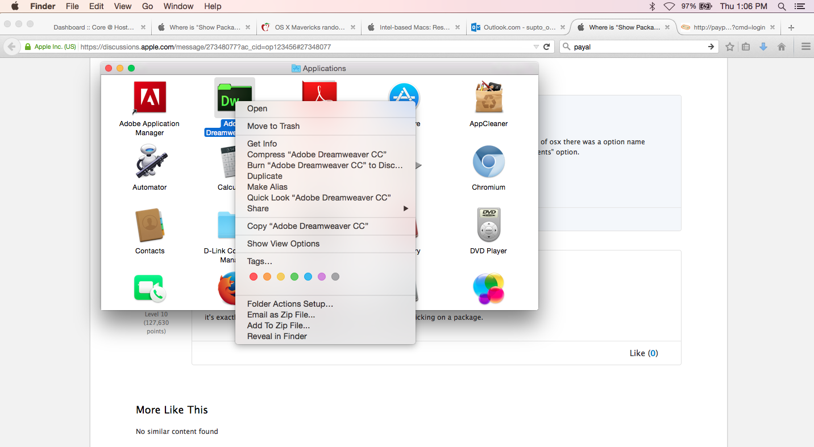Switch to the Outlook.com tab
This screenshot has width=814, height=447.
pyautogui.click(x=518, y=27)
